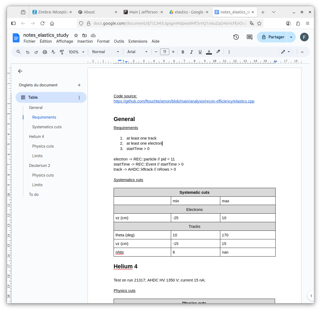Viewport: 321px width, 311px height.
Task: Toggle italic formatting
Action: tap(192, 52)
